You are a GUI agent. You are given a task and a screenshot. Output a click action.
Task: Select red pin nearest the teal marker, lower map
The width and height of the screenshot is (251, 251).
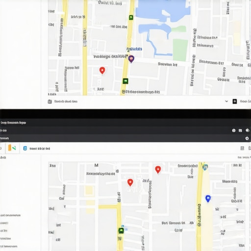tap(158, 170)
